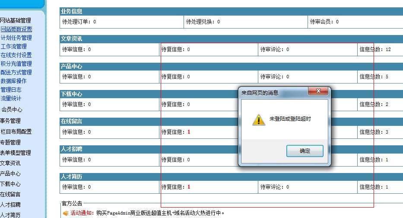Viewport: 403px width, 218px height.
Task: Select 表单模型管理 in sidebar
Action: click(15, 153)
